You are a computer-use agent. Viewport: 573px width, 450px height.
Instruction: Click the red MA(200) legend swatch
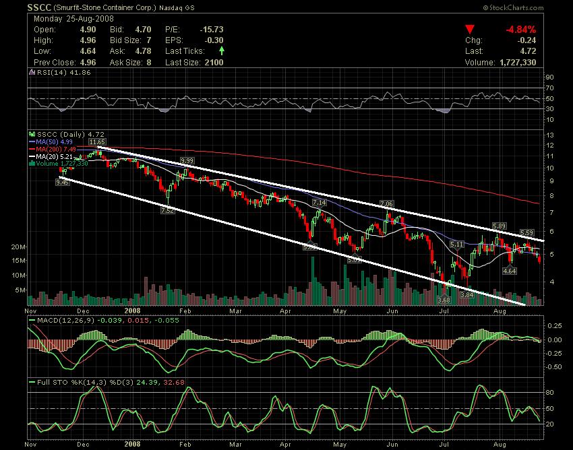point(32,149)
